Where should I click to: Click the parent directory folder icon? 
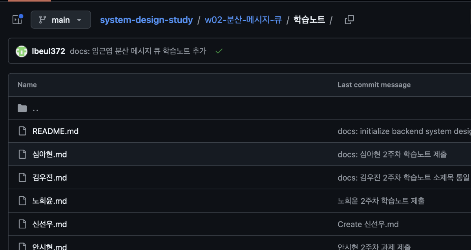point(22,108)
